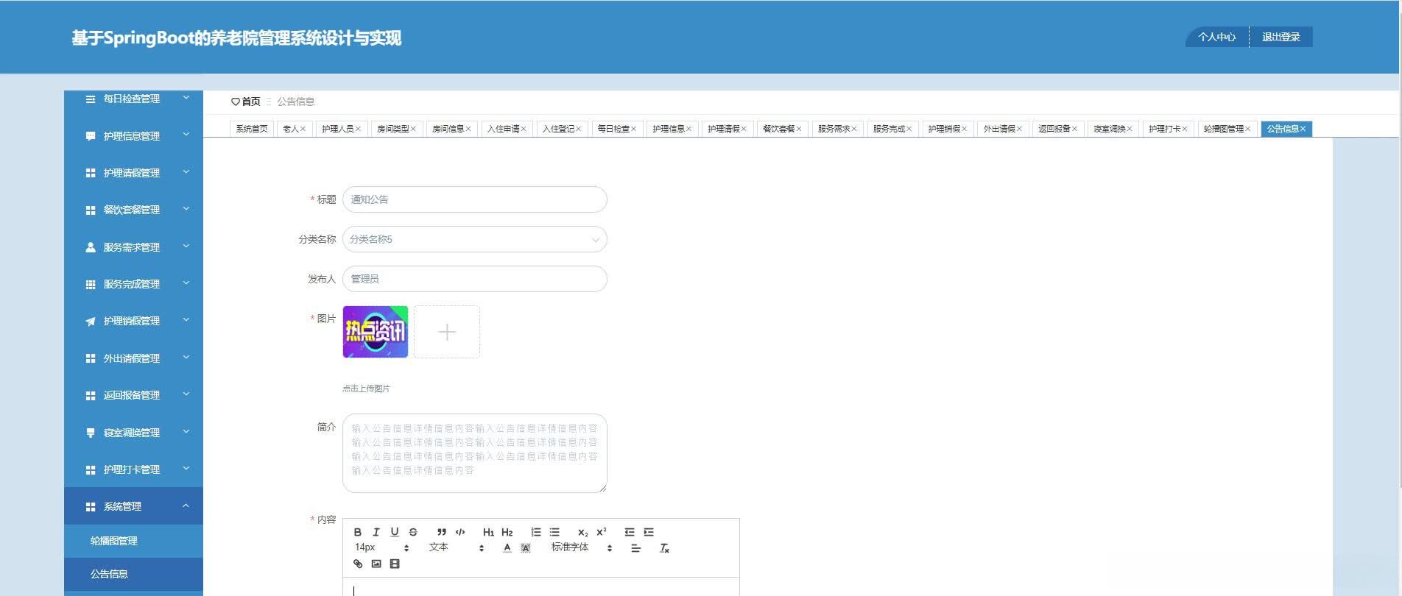The image size is (1402, 596).
Task: Create a bulleted list
Action: pyautogui.click(x=554, y=532)
